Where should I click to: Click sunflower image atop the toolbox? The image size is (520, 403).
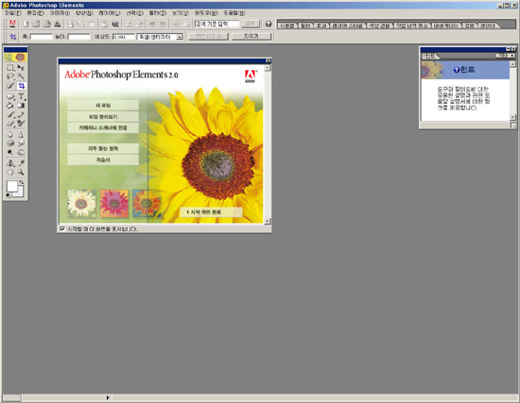[15, 58]
